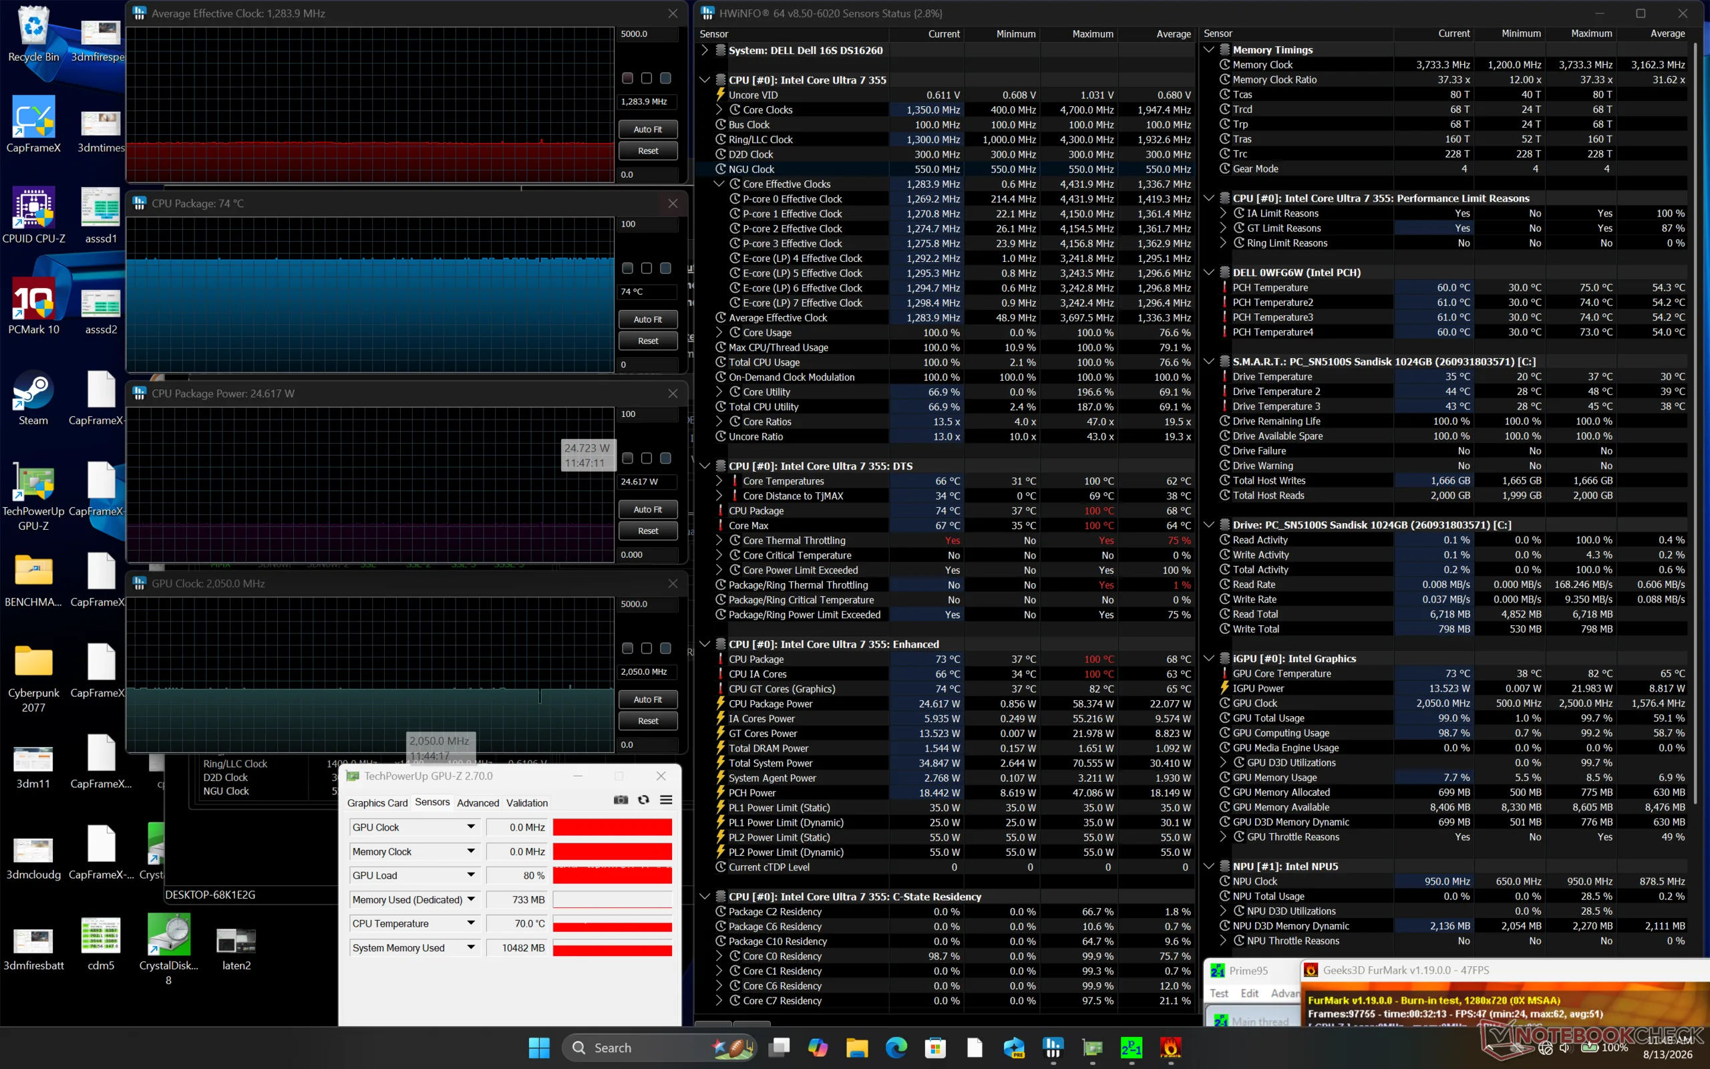
Task: Click Auto Fit in GPU Clock graph window
Action: pos(648,700)
